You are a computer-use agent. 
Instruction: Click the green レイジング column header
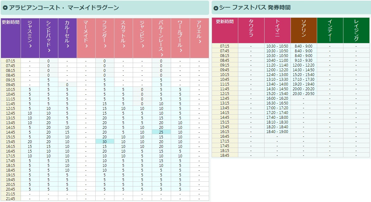click(356, 30)
